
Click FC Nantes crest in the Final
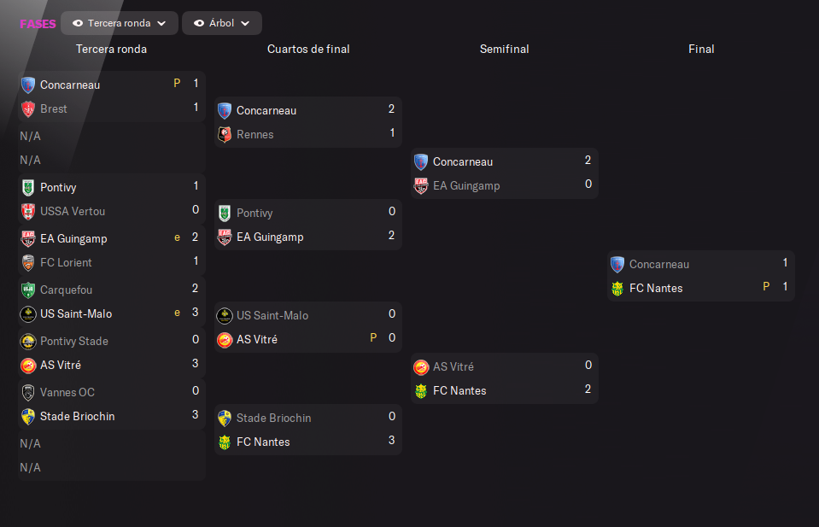(x=617, y=289)
